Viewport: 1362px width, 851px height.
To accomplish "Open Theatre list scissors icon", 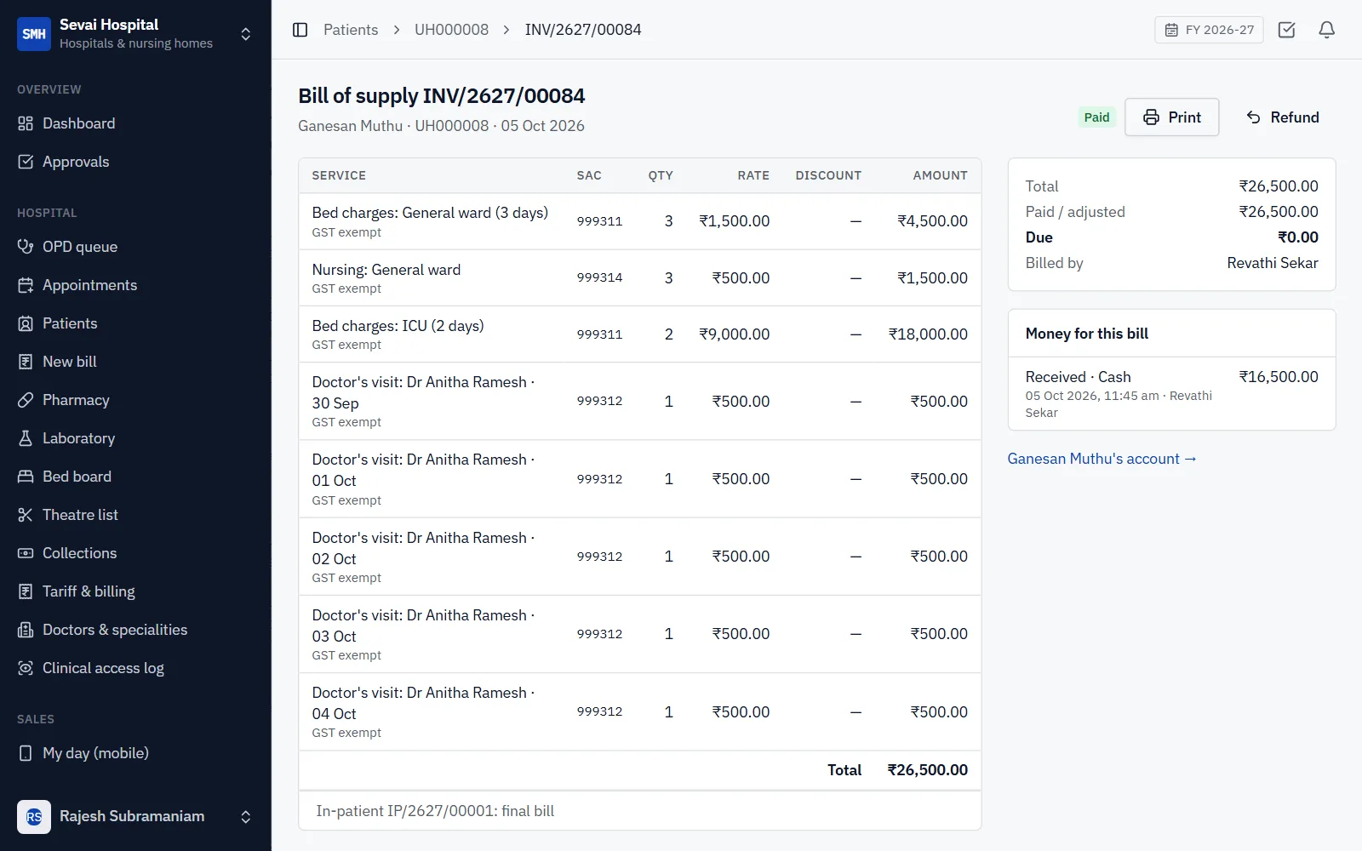I will click(x=26, y=515).
